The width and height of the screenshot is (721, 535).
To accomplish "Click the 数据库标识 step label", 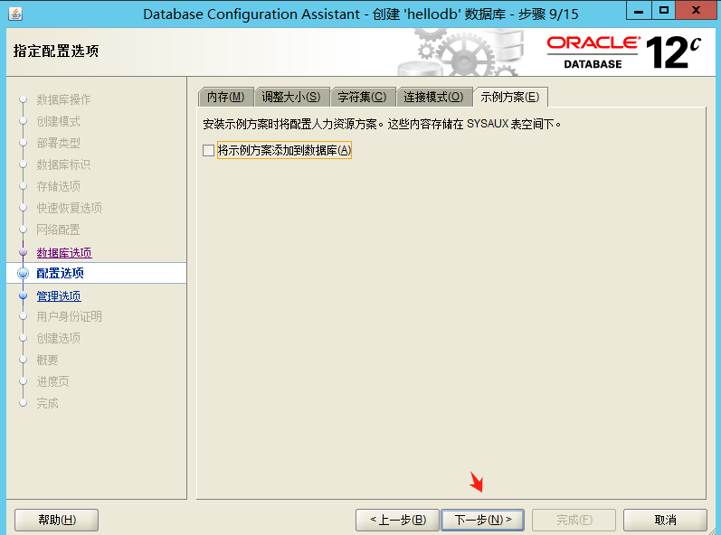I will click(x=63, y=164).
